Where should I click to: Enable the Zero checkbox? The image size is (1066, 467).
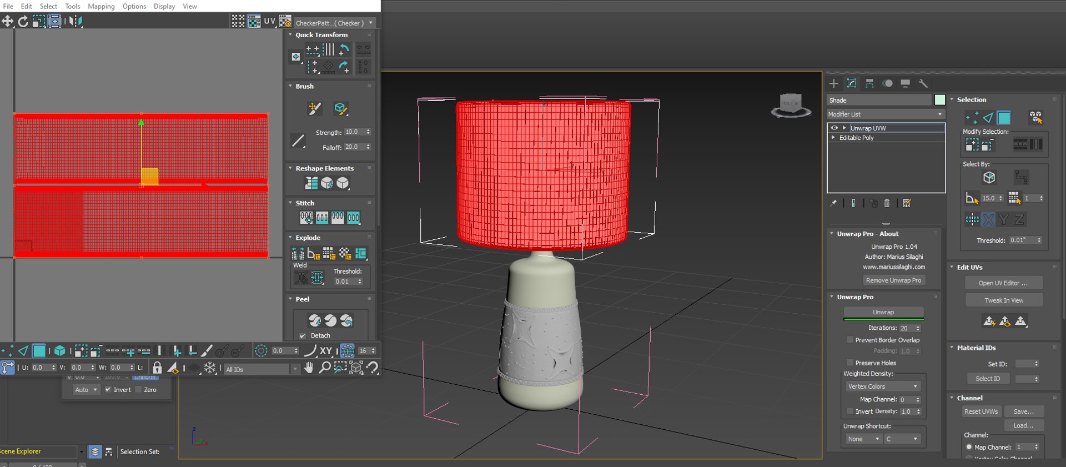tap(138, 389)
